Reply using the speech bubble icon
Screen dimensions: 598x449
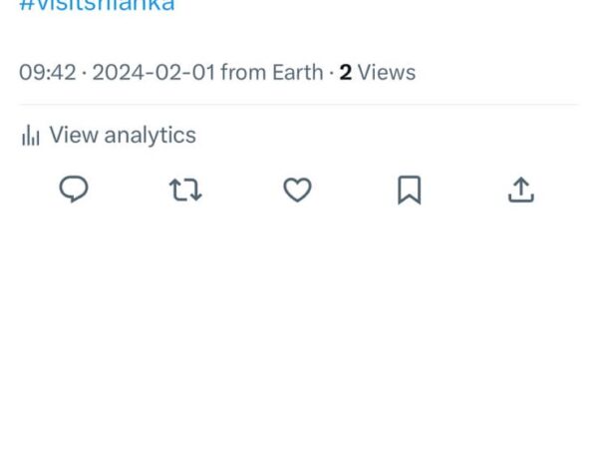click(74, 190)
